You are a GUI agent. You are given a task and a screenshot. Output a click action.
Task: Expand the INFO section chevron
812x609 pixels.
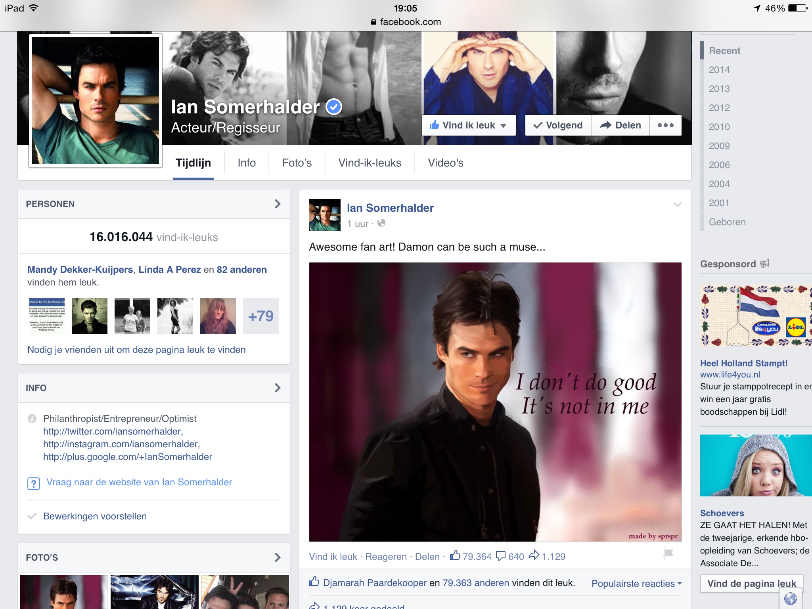pyautogui.click(x=278, y=388)
